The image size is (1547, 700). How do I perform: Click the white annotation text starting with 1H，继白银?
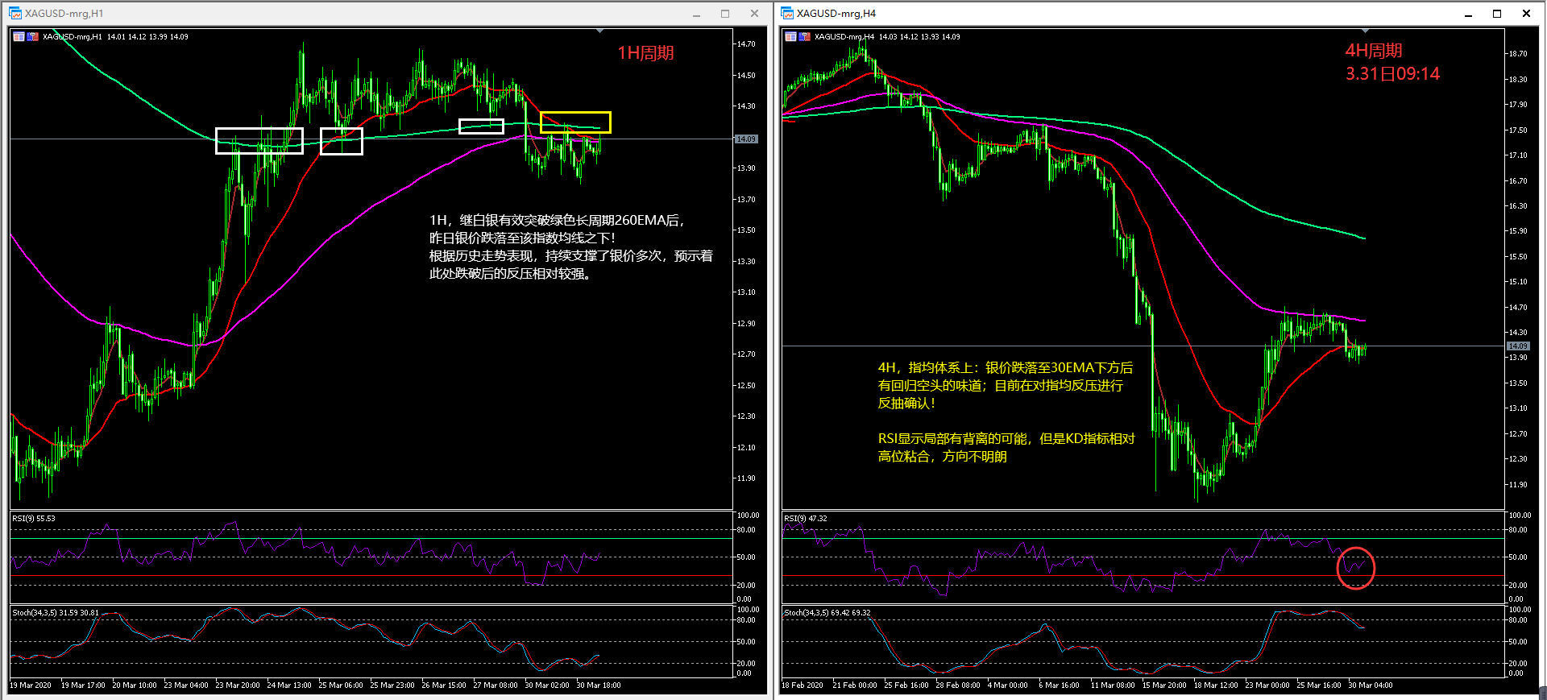tap(570, 247)
